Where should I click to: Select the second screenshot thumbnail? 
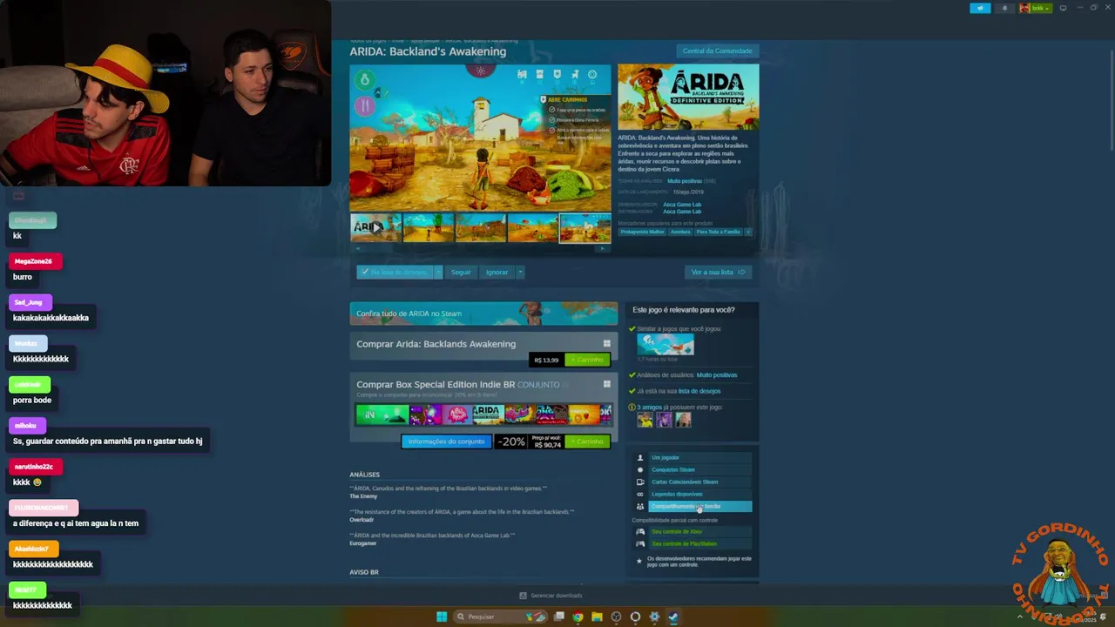tap(428, 228)
